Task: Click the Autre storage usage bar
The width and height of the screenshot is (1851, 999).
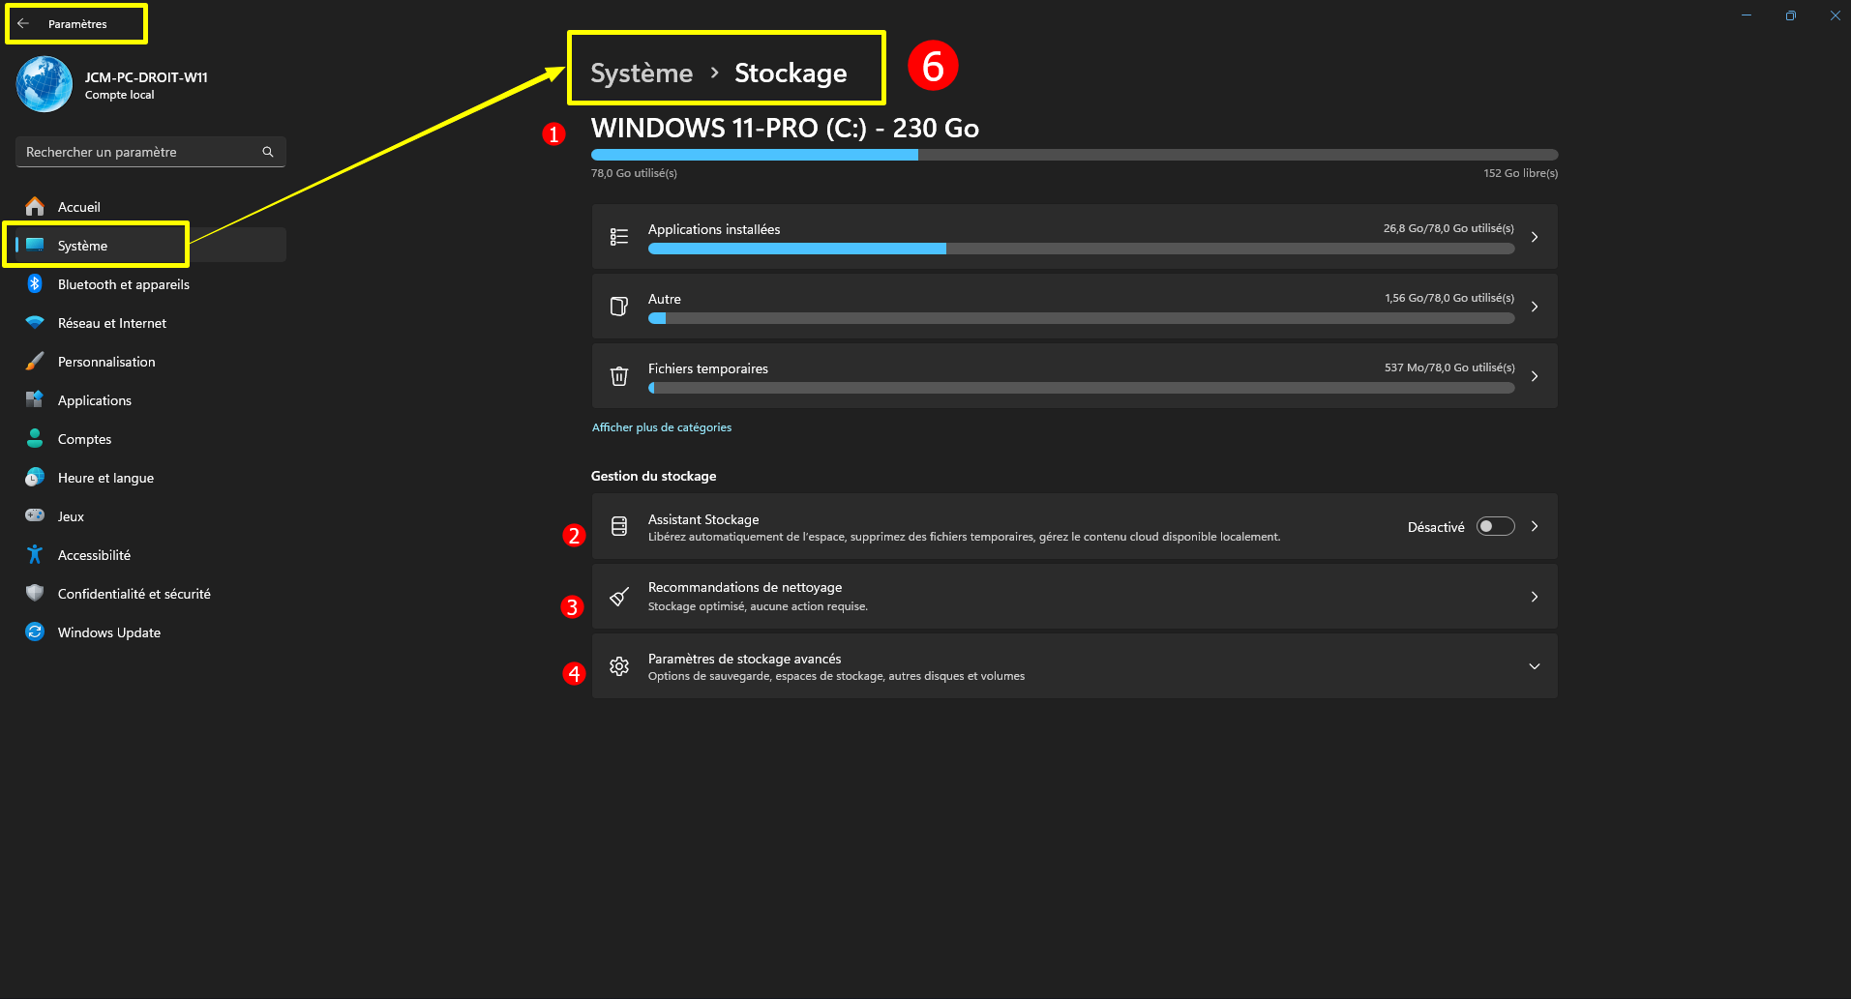Action: 1081,318
